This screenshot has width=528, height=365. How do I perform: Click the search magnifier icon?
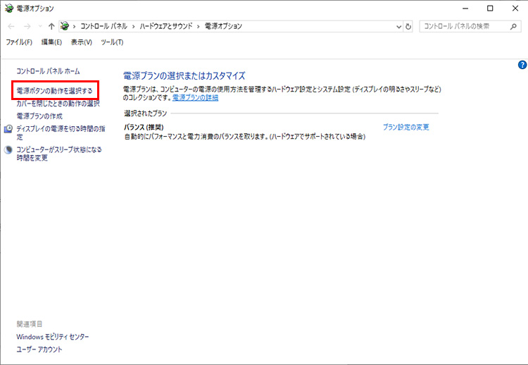pyautogui.click(x=513, y=26)
